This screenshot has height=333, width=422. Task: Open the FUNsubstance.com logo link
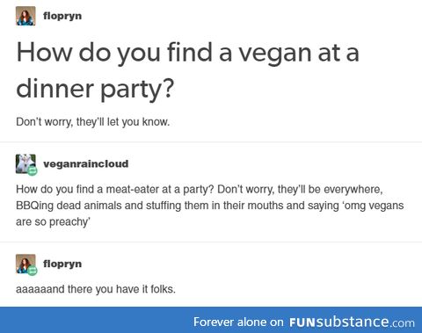tap(352, 322)
